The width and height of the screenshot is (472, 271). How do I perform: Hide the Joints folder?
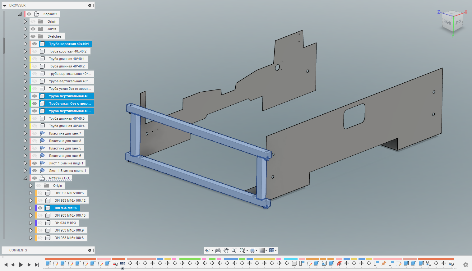(x=33, y=29)
